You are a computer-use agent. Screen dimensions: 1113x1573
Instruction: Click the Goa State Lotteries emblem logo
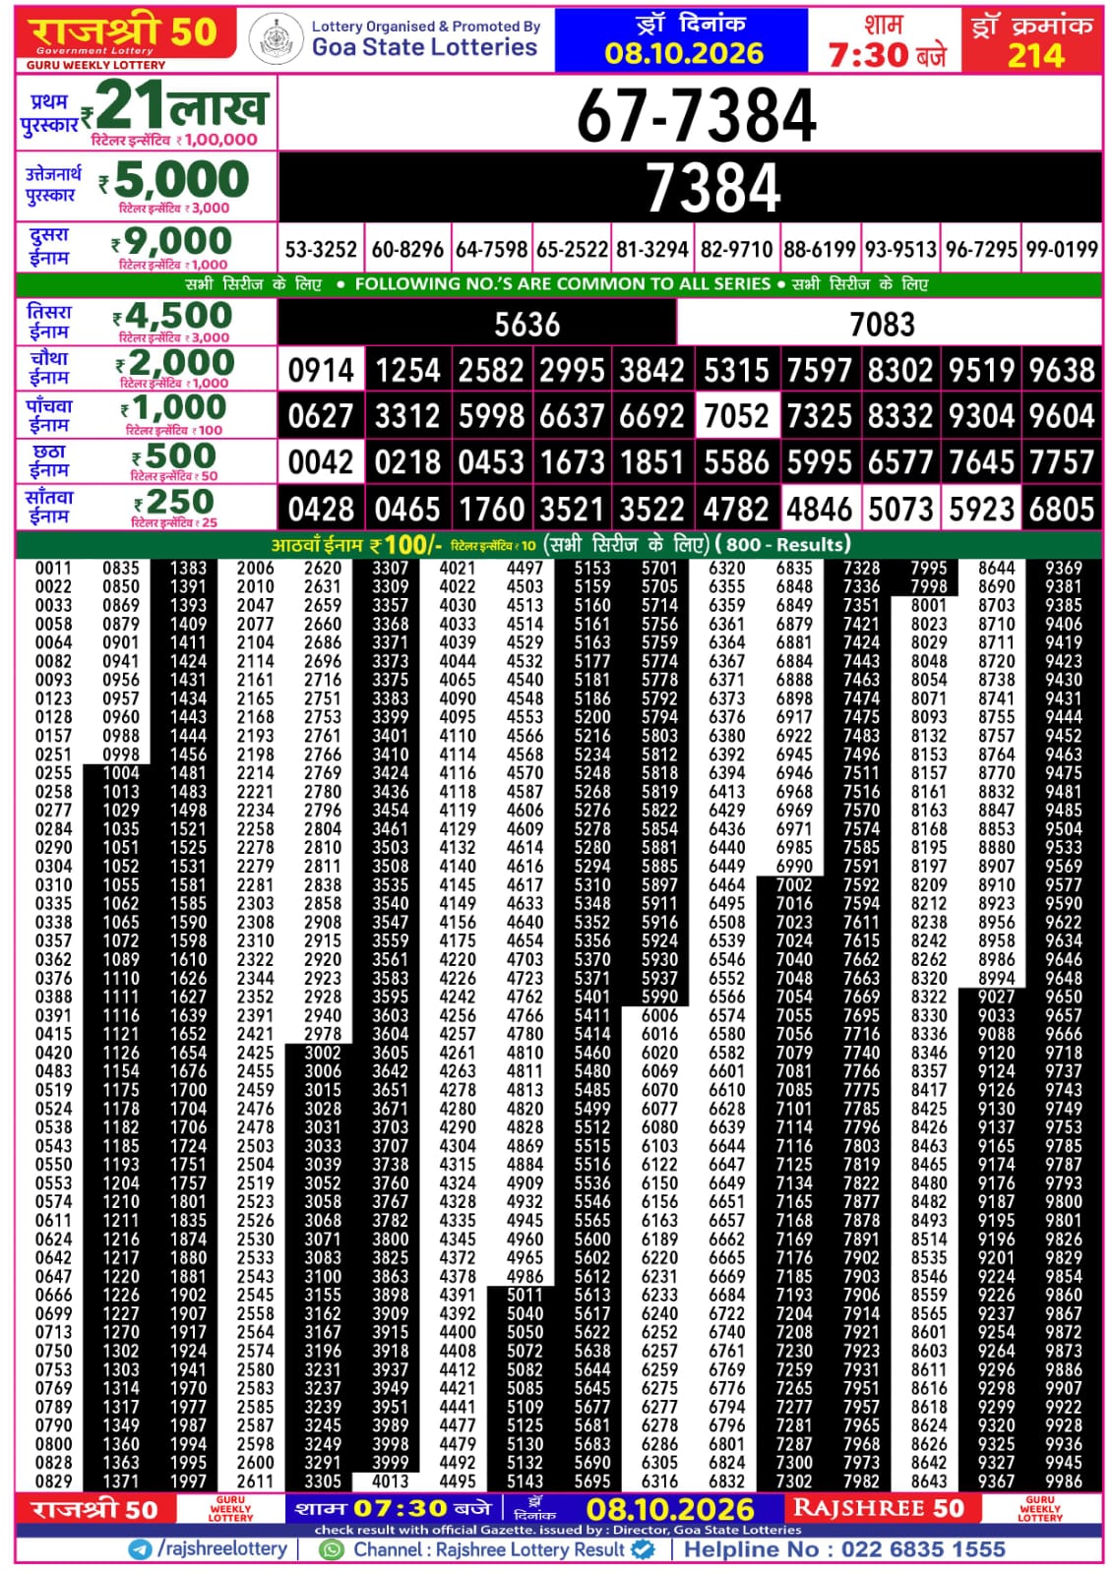point(276,39)
